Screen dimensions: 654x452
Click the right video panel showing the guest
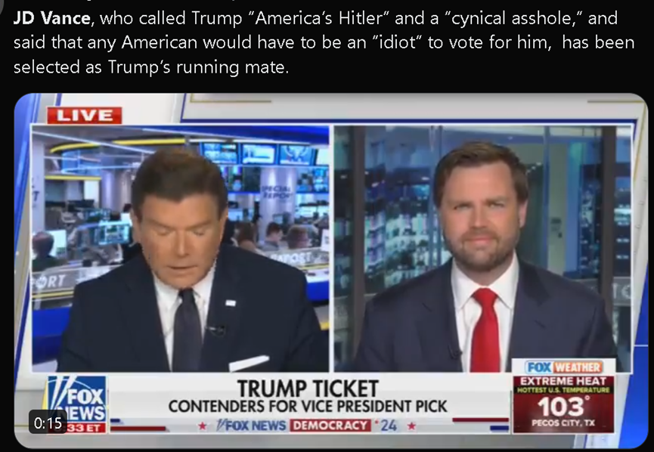tap(482, 248)
